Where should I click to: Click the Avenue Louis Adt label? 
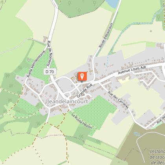pos(132,70)
